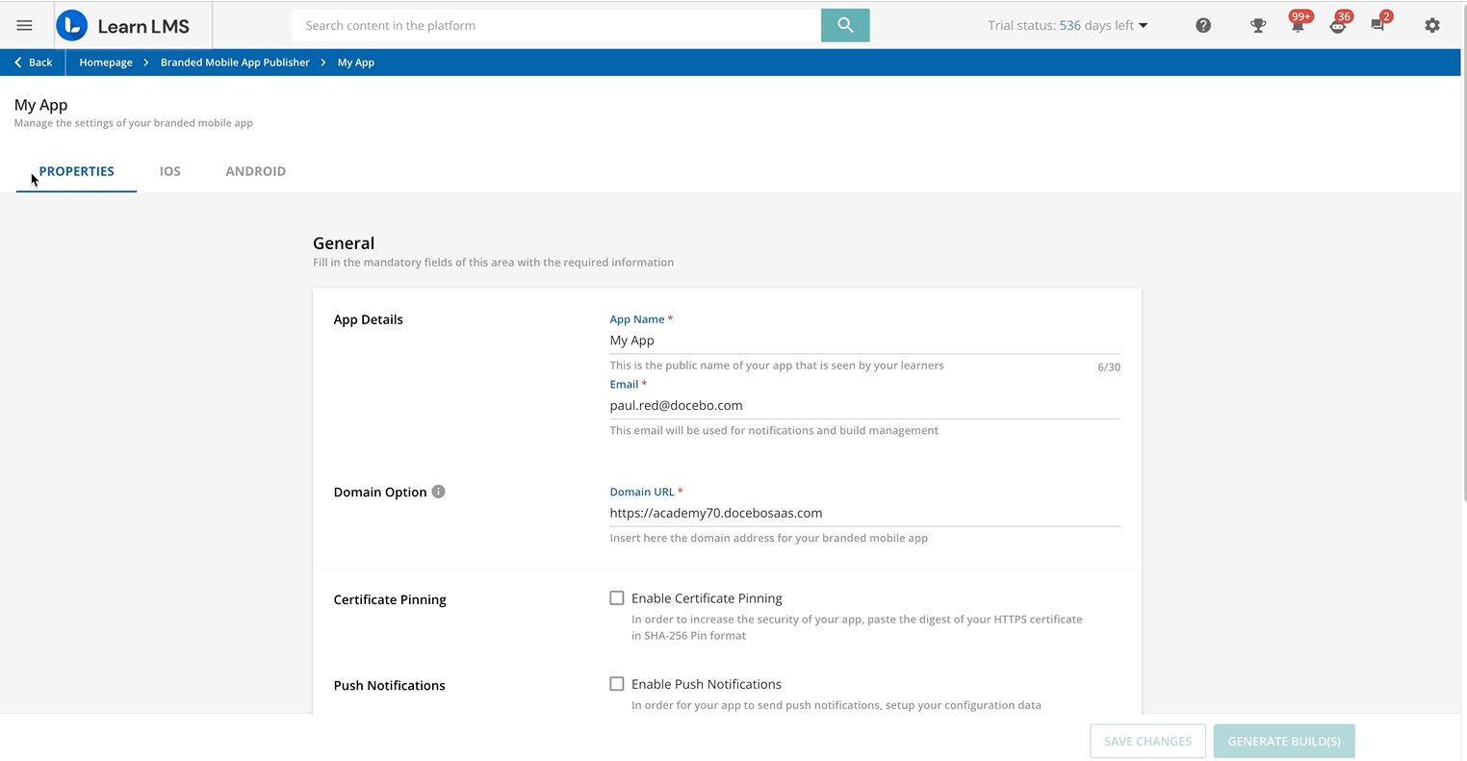Enable Push Notifications checkbox
Viewport: 1467px width, 761px height.
[617, 684]
